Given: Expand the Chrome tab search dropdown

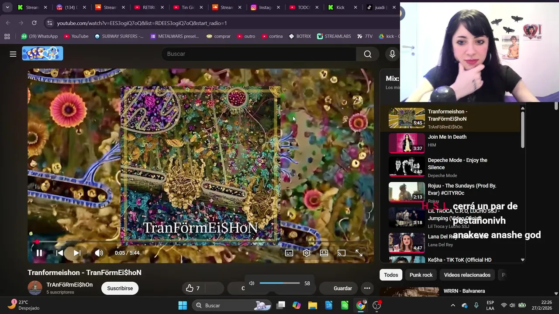Looking at the screenshot, I should [x=7, y=7].
